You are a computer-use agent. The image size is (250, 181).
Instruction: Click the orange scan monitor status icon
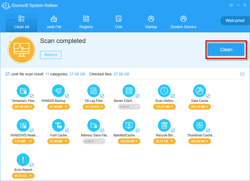pos(22,50)
